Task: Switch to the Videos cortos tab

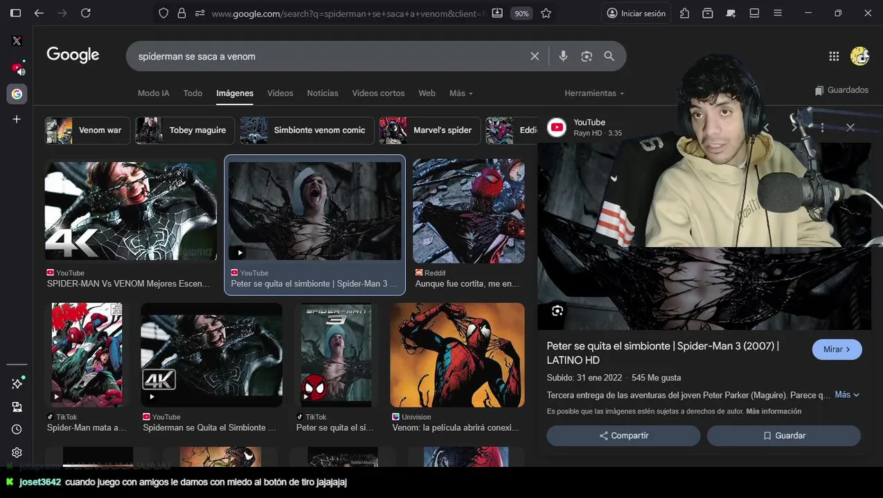Action: [378, 93]
